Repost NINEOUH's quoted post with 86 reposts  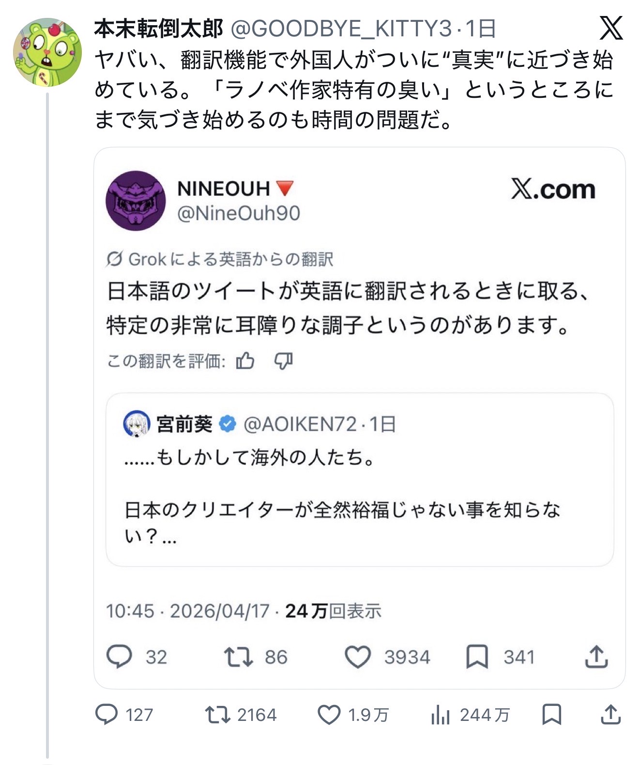pyautogui.click(x=238, y=657)
